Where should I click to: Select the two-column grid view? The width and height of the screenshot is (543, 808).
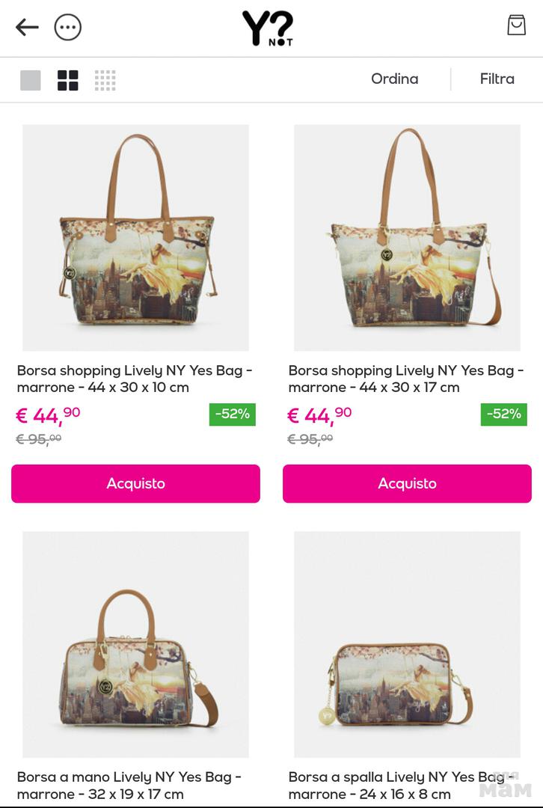point(68,80)
